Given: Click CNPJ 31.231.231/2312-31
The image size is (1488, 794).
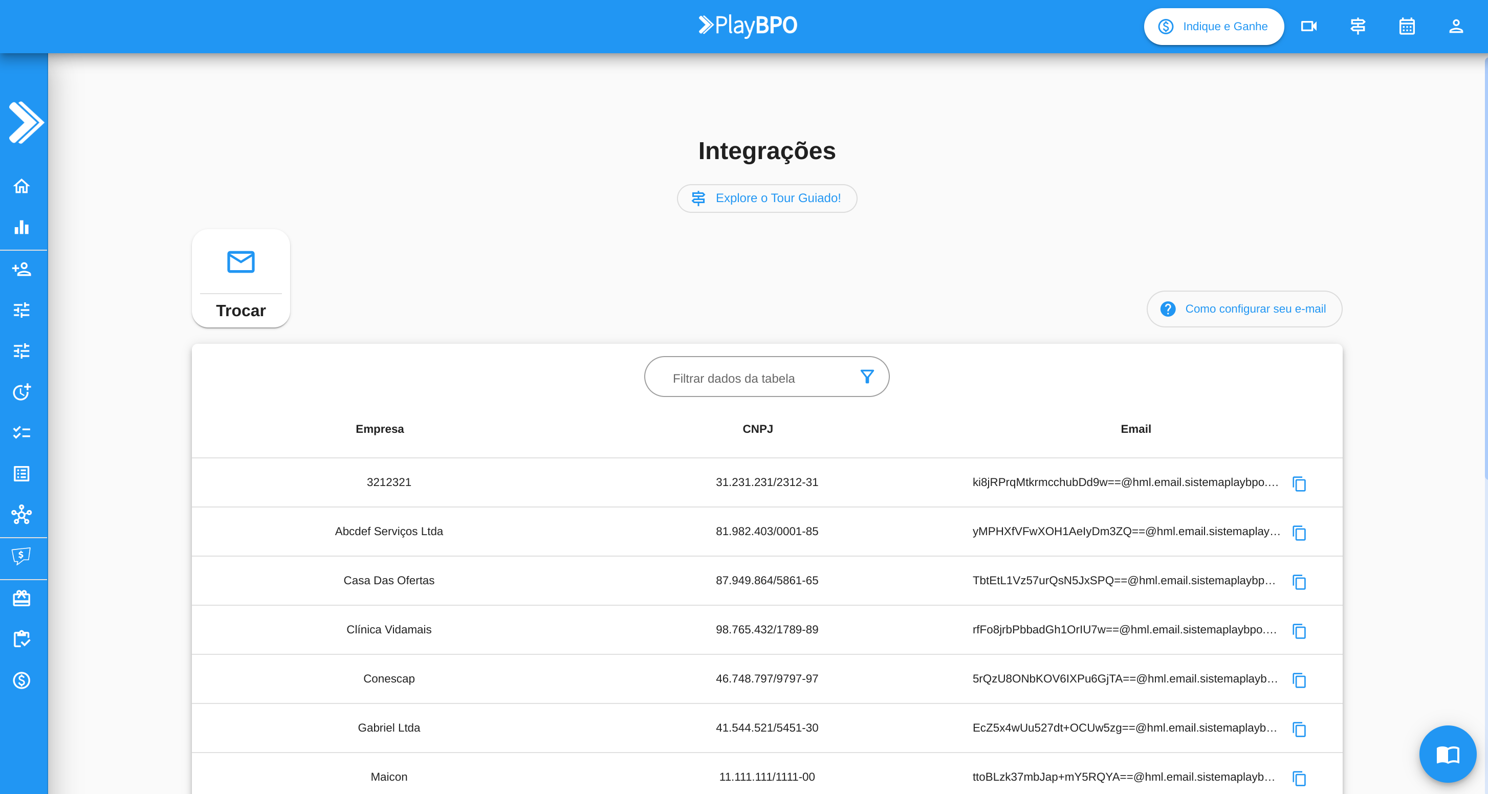Looking at the screenshot, I should click(767, 482).
